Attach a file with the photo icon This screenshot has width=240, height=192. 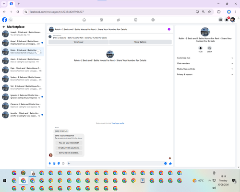(x=54, y=163)
